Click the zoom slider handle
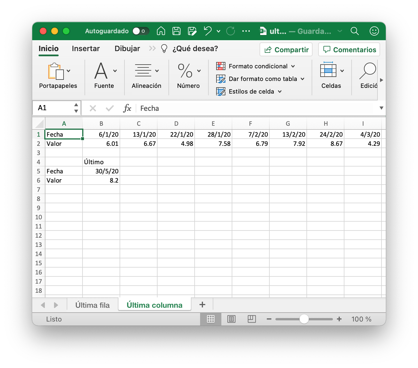Viewport: 418px width, 368px height. tap(304, 319)
